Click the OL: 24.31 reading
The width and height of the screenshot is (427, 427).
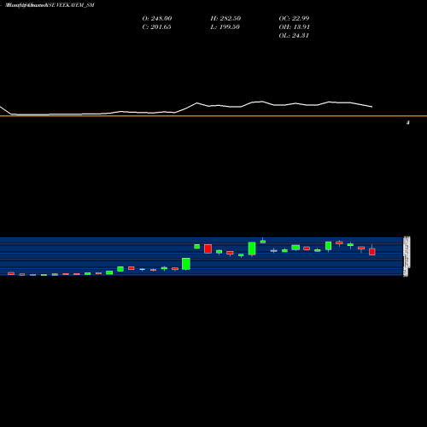294,36
